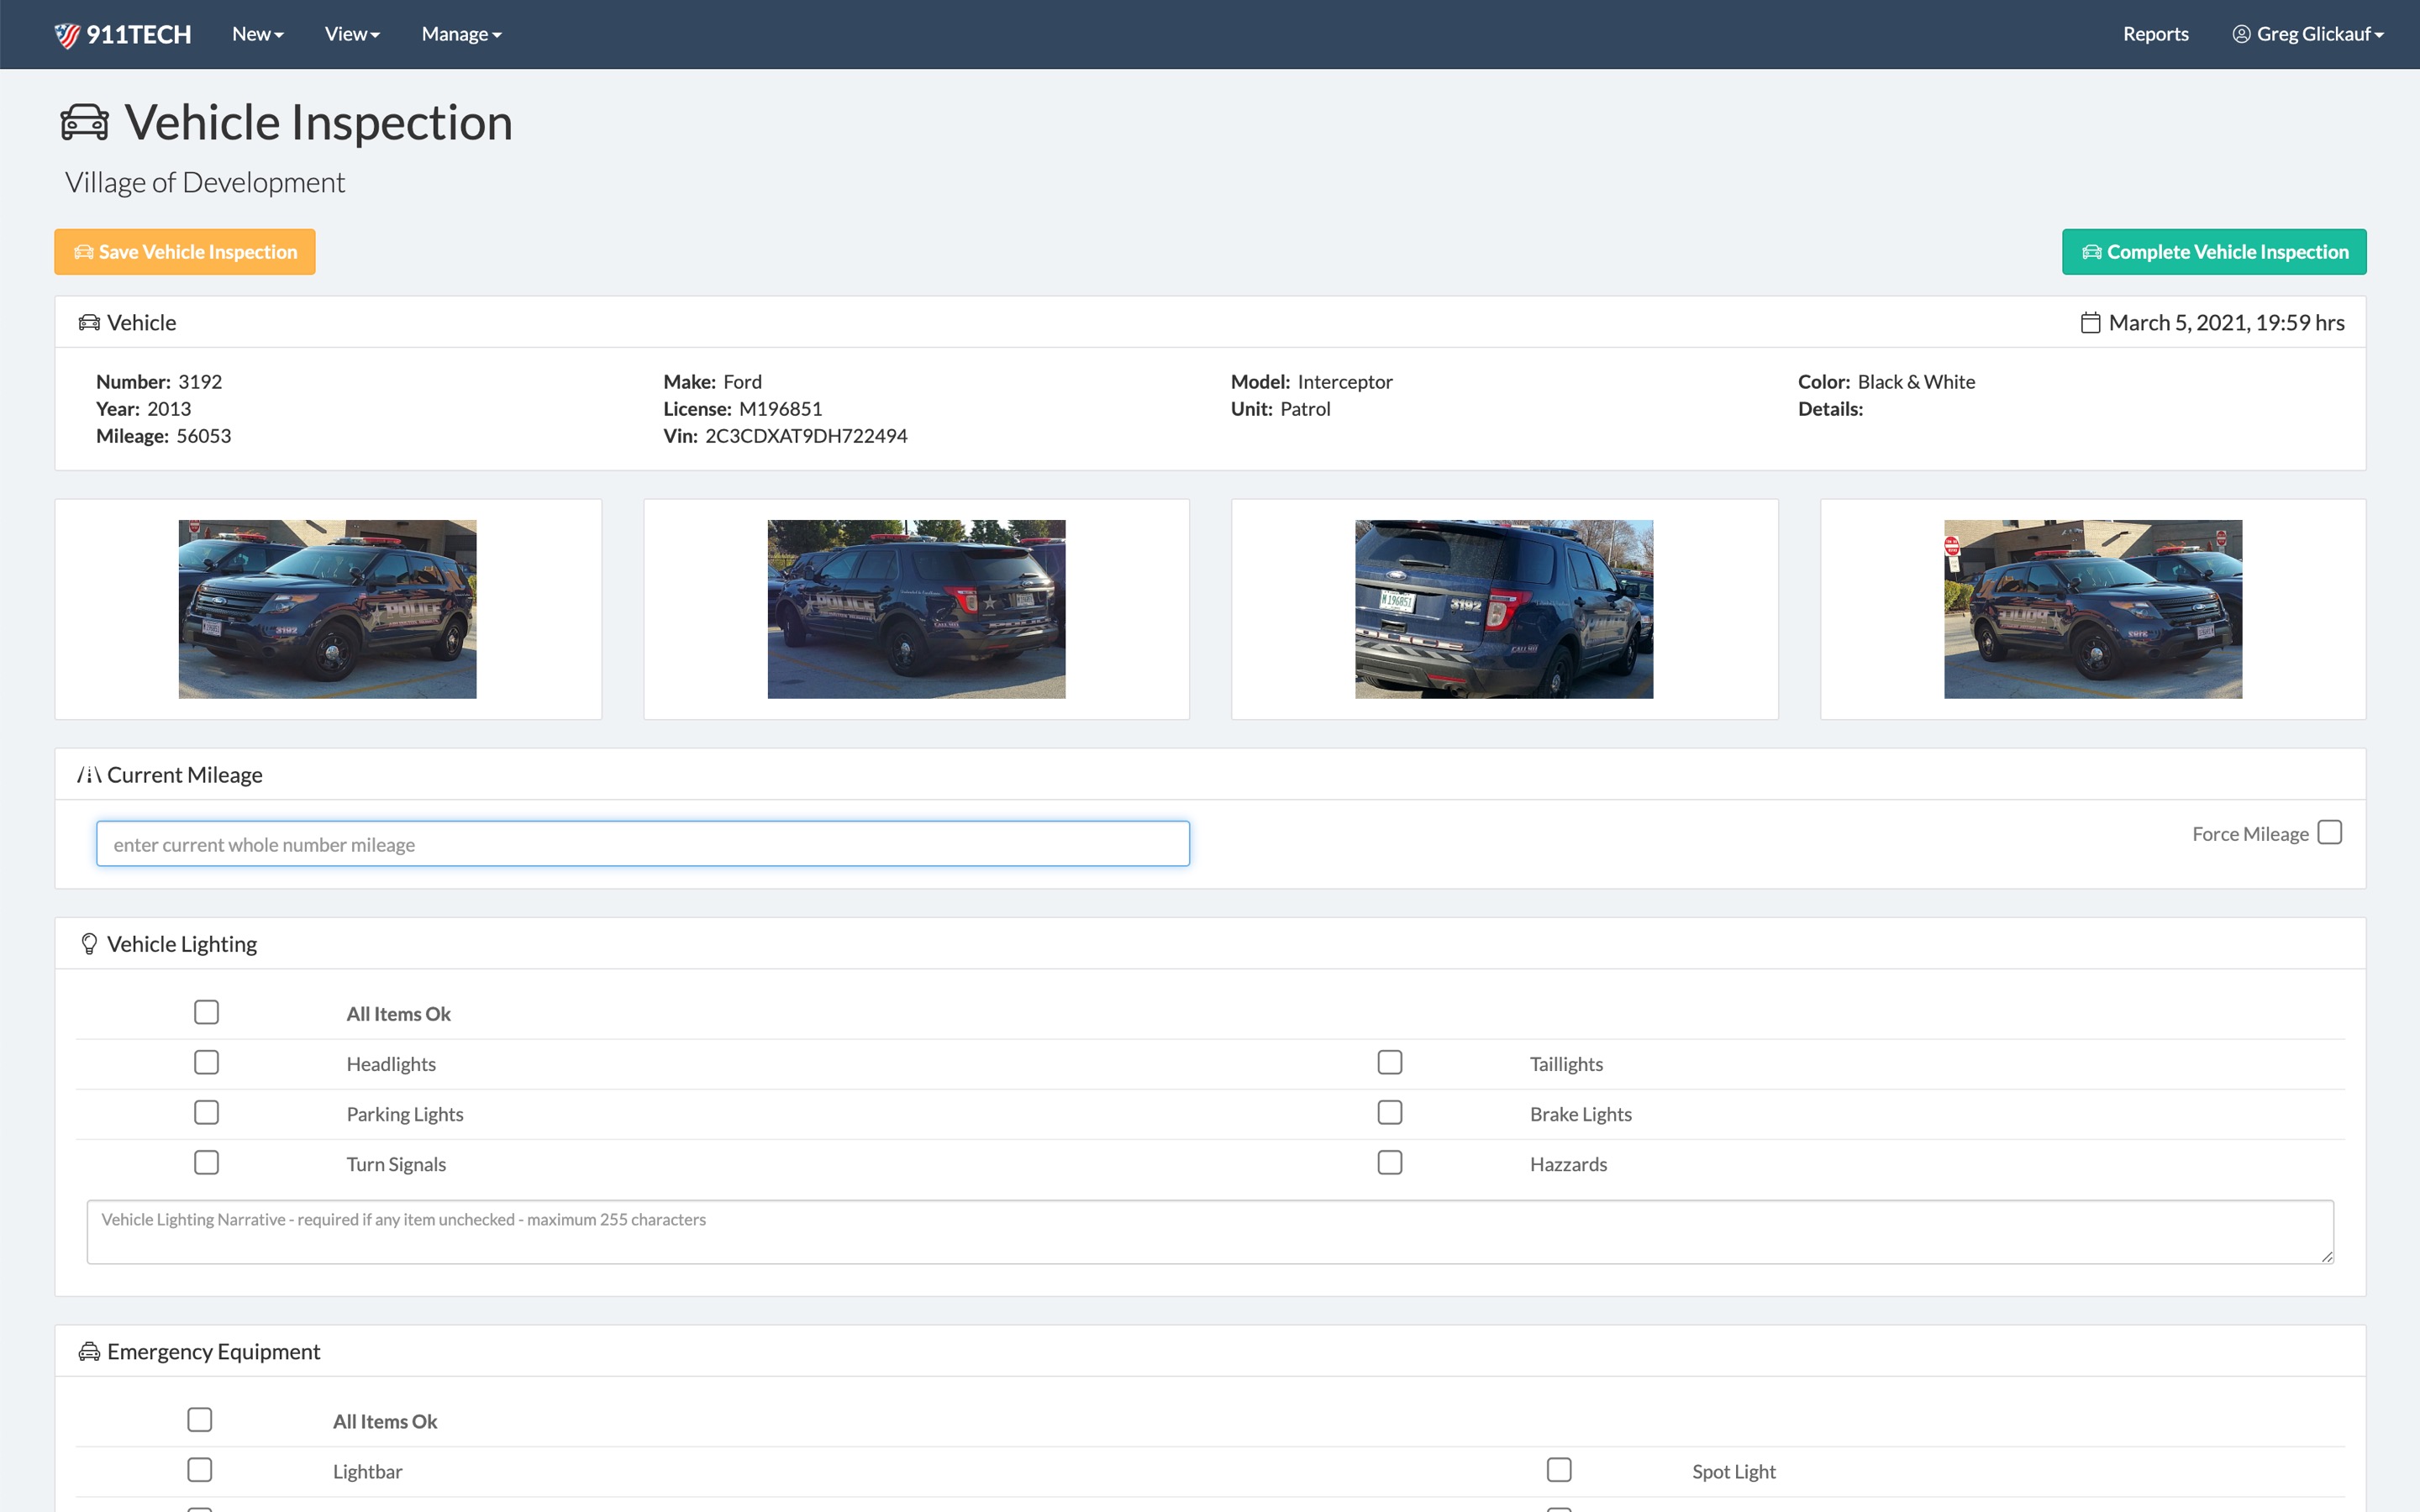2420x1512 pixels.
Task: Enable the Force Mileage checkbox
Action: pyautogui.click(x=2329, y=833)
